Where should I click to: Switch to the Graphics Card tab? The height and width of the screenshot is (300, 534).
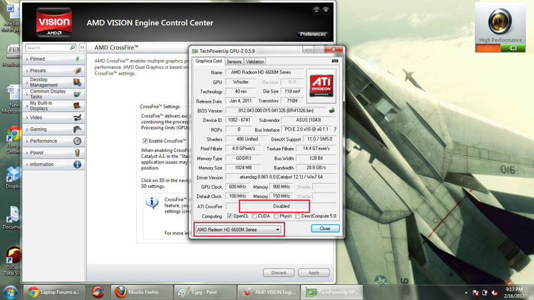pyautogui.click(x=208, y=61)
